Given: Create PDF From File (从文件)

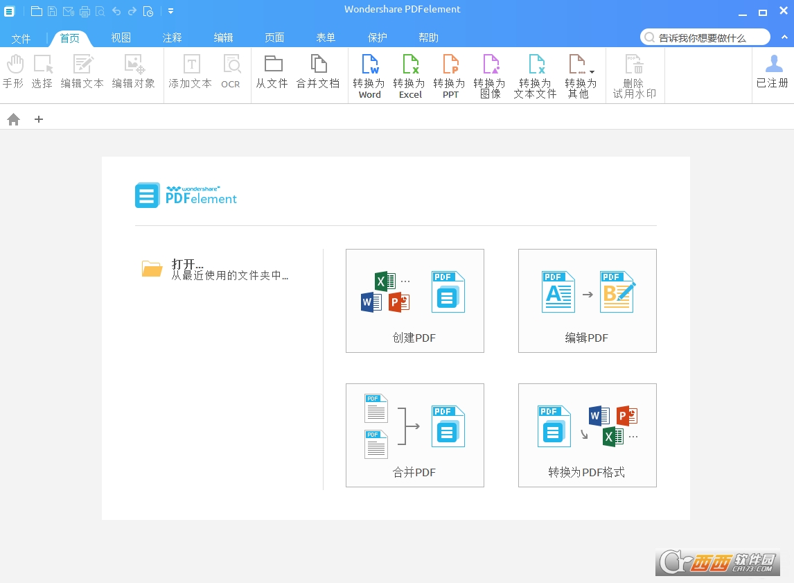Looking at the screenshot, I should click(x=272, y=72).
